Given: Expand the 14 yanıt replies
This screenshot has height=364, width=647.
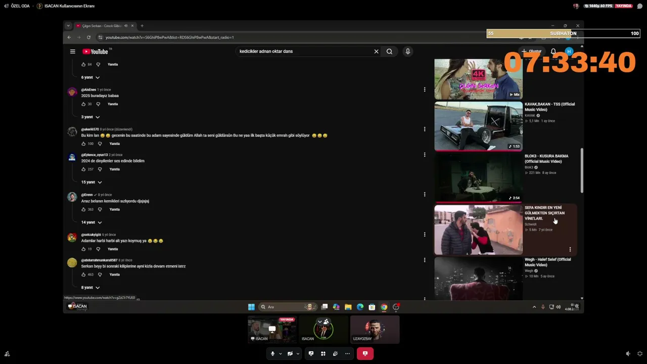Looking at the screenshot, I should pyautogui.click(x=91, y=222).
